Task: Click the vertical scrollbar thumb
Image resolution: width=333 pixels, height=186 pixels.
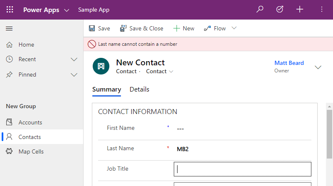Action: coord(329,134)
